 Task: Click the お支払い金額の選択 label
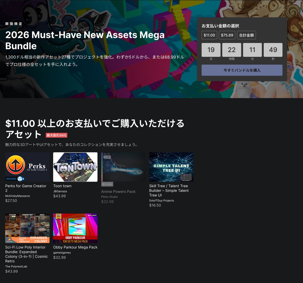(x=220, y=26)
